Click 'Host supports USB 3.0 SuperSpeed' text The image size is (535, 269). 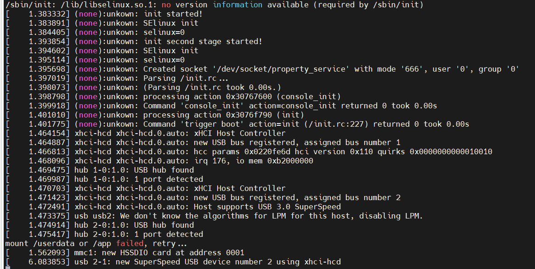pos(267,207)
